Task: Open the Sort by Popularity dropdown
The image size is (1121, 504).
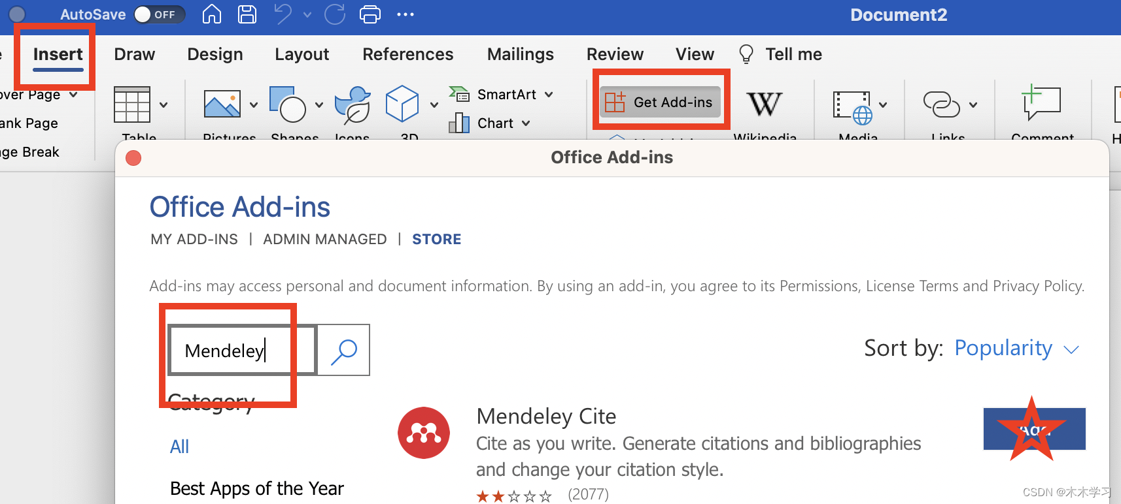Action: pos(1016,348)
